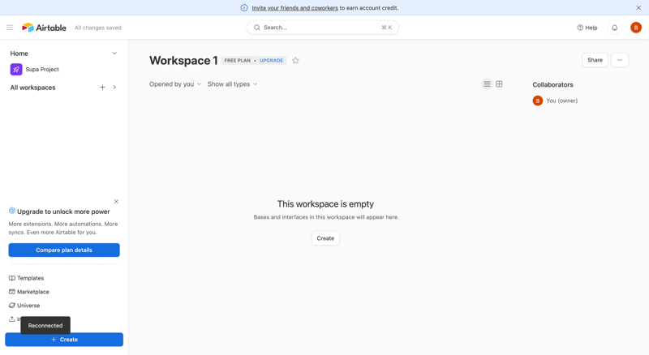Switch to list view layout

[488, 84]
